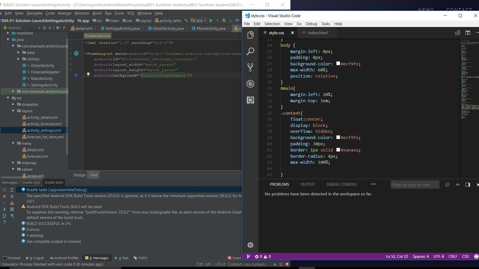Open errors and warnings count in VS Code status bar
This screenshot has height=269, width=479.
pyautogui.click(x=263, y=256)
